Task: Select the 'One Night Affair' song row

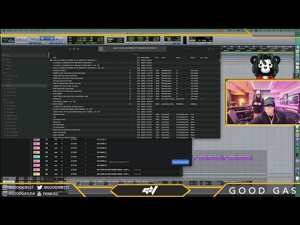Action: pos(134,125)
